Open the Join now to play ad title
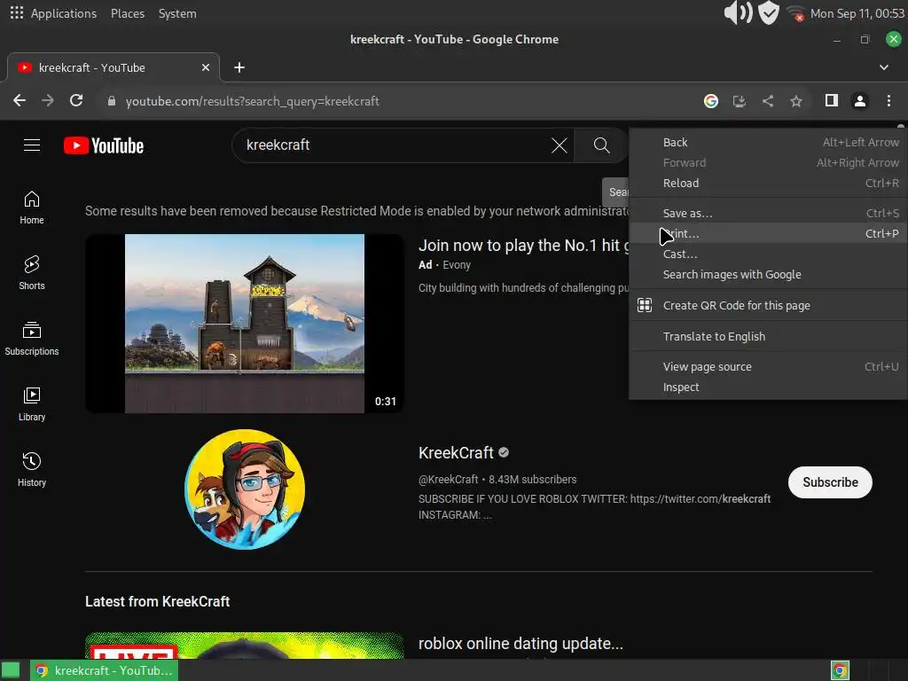This screenshot has width=908, height=681. click(x=523, y=246)
